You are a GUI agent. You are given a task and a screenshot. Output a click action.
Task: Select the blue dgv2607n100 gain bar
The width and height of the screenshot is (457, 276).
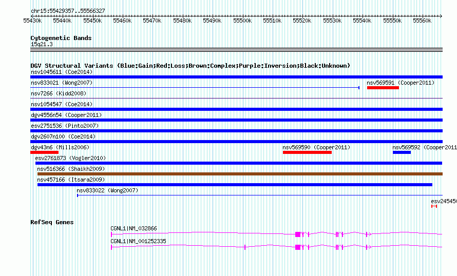click(x=236, y=142)
